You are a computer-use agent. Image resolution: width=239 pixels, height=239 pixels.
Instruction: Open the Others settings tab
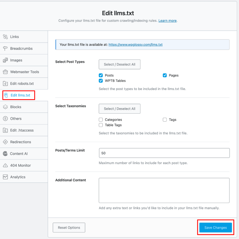(x=16, y=119)
